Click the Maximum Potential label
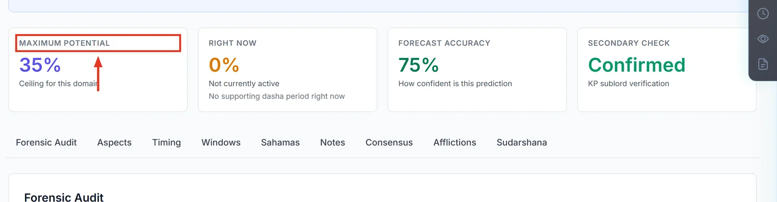The image size is (777, 202). click(x=65, y=43)
